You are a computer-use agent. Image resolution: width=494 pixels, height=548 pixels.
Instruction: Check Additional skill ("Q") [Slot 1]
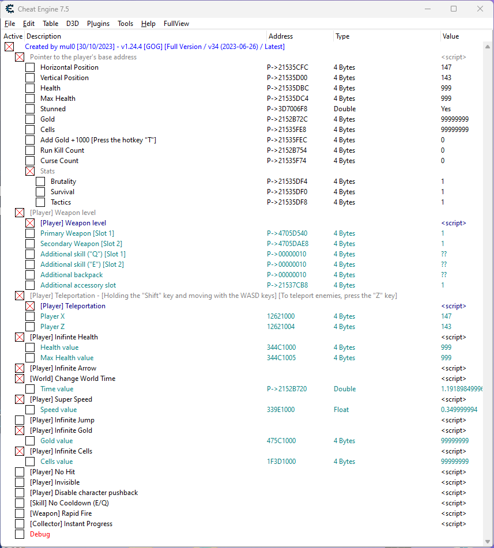[x=30, y=254]
